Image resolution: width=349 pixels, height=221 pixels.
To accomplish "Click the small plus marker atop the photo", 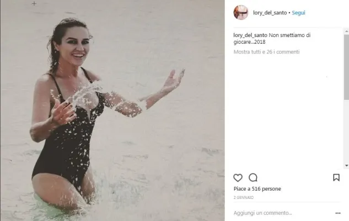I will click(x=34, y=3).
